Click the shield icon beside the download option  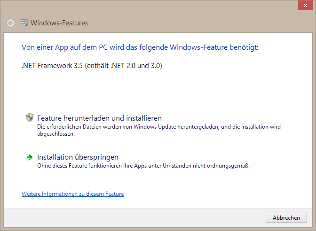29,117
